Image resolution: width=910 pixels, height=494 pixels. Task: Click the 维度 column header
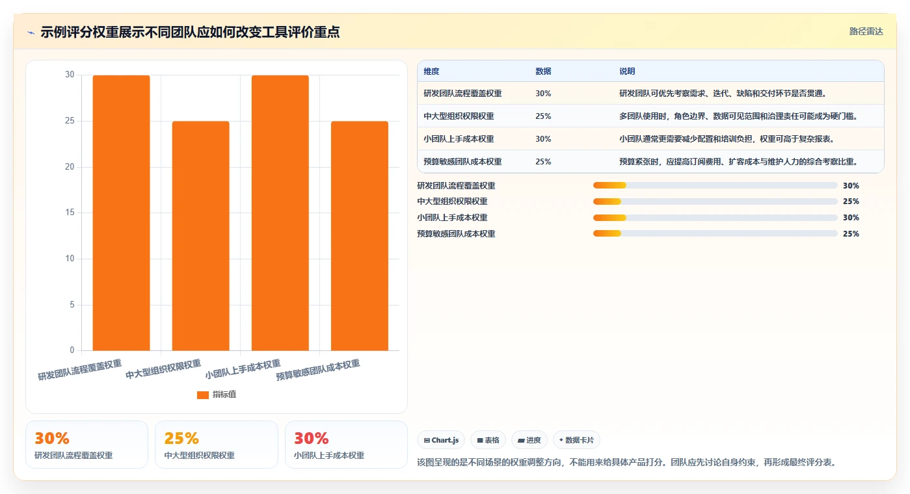(x=431, y=71)
